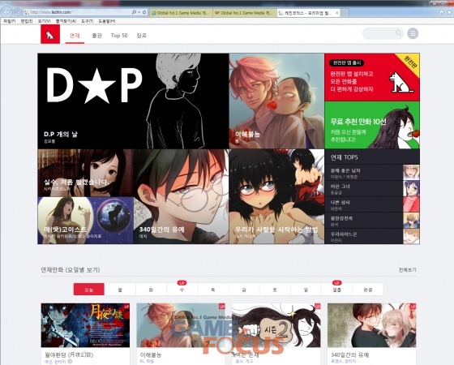This screenshot has width=454, height=365.
Task: Click the 연재 TOP5 heading
Action: coord(344,157)
